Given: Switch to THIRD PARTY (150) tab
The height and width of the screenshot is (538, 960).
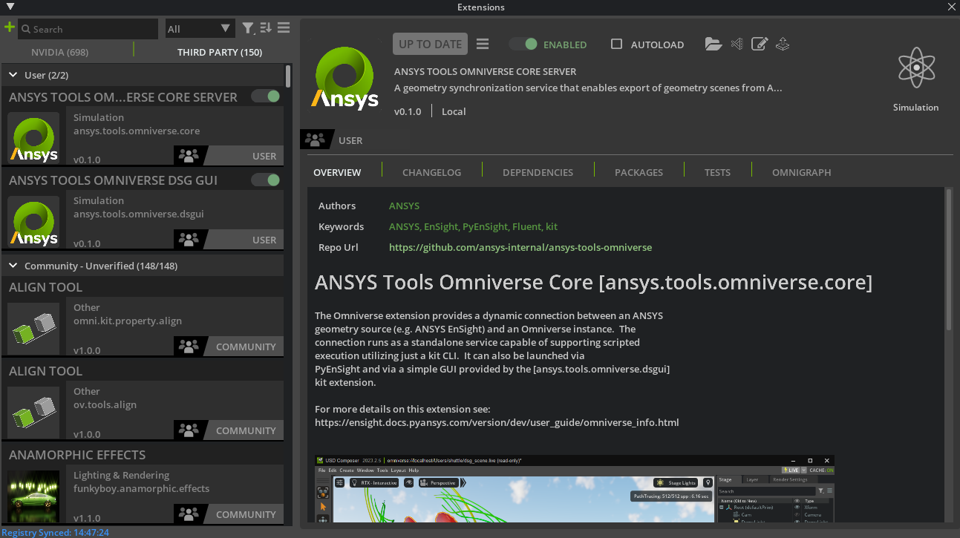Looking at the screenshot, I should pos(220,52).
